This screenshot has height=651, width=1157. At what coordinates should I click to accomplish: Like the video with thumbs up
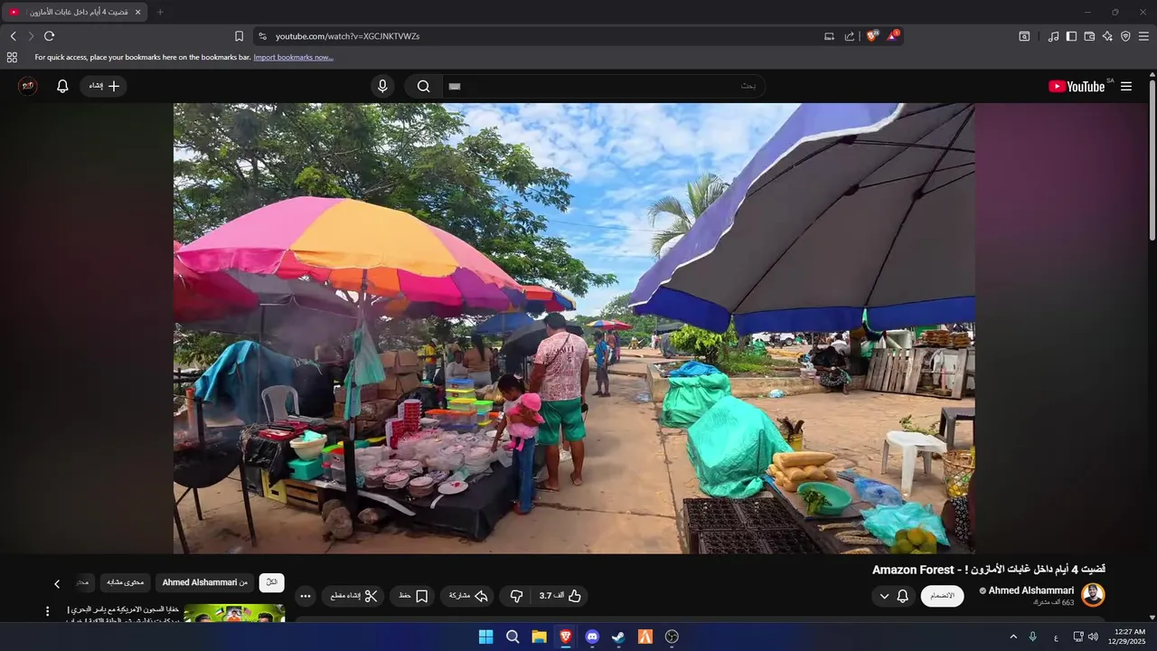pyautogui.click(x=560, y=596)
